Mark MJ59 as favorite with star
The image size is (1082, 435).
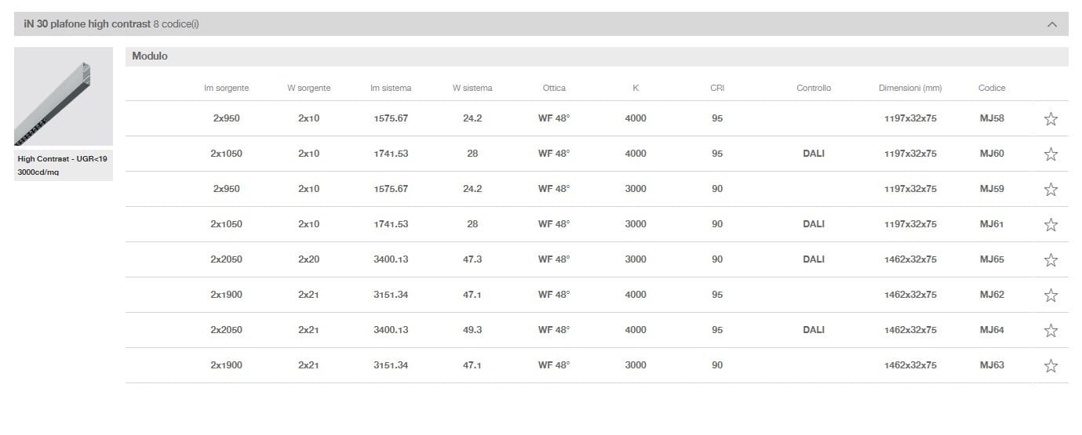click(1051, 190)
